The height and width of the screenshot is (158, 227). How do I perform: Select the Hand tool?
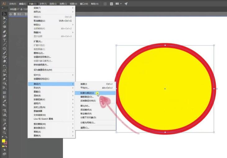(4, 128)
